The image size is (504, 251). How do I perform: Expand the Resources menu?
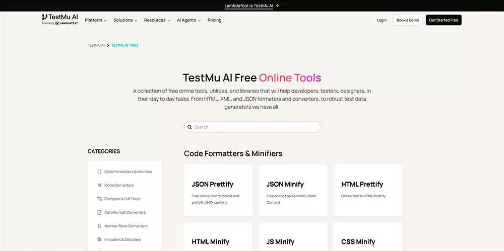pyautogui.click(x=157, y=20)
